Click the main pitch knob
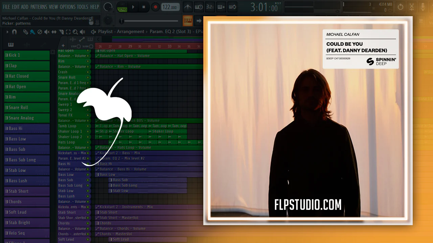 [108, 20]
